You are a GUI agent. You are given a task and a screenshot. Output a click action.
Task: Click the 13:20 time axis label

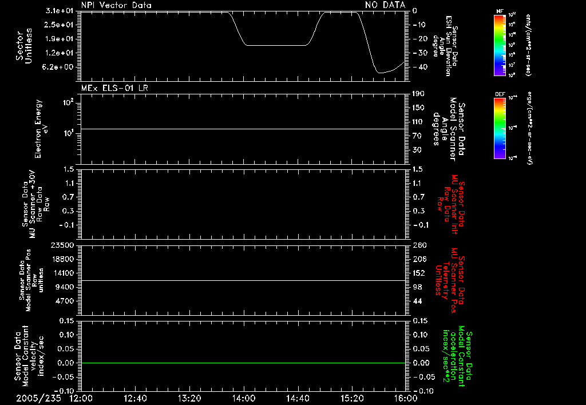[x=189, y=398]
